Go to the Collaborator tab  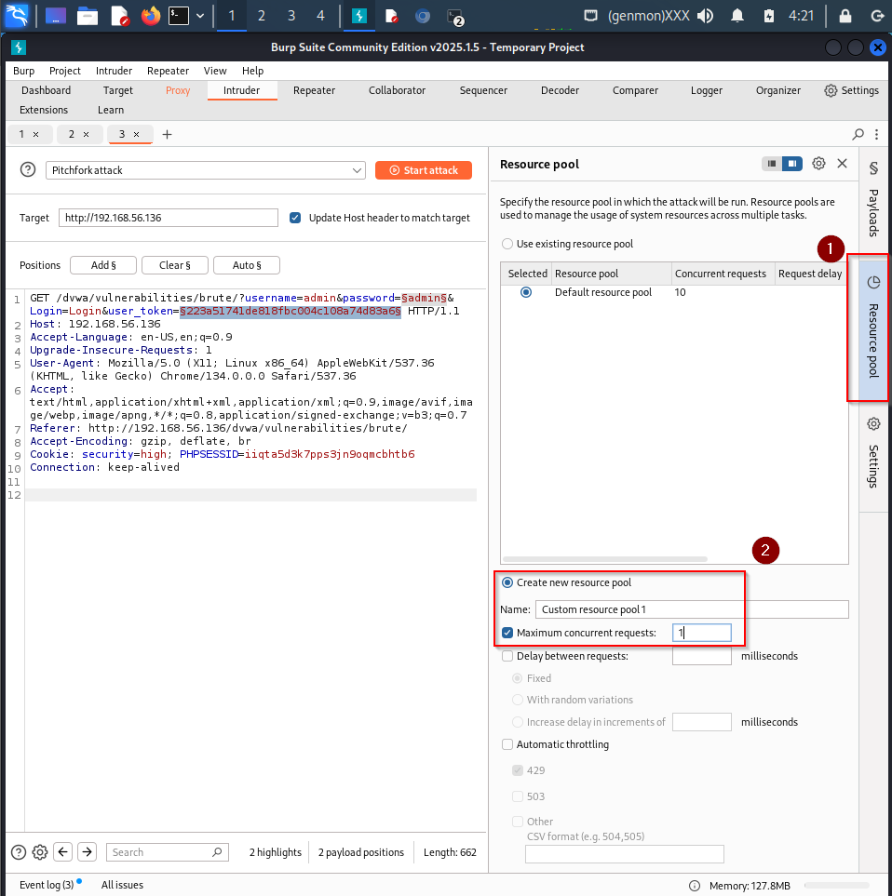(x=398, y=90)
